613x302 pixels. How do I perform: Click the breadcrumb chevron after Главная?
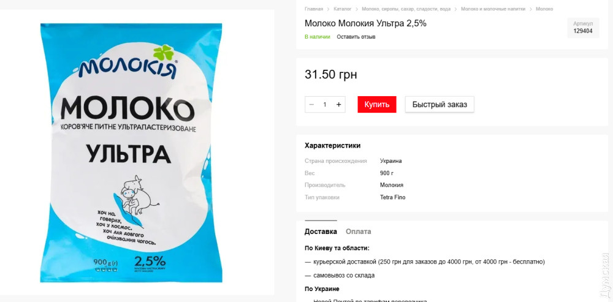[329, 9]
